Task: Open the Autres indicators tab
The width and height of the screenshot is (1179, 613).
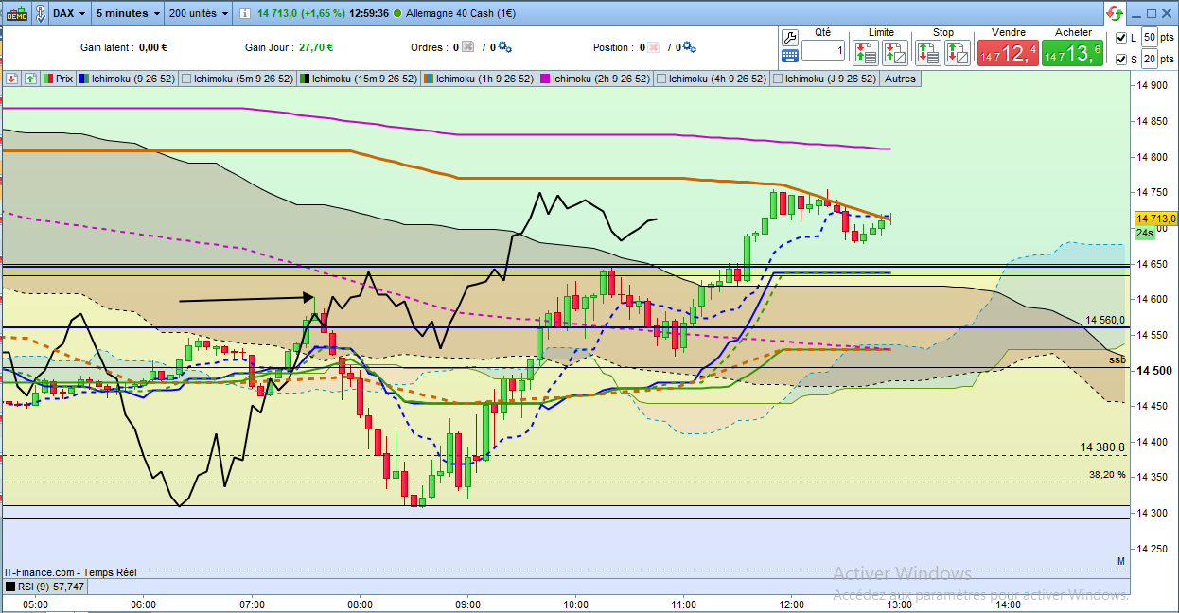Action: click(x=900, y=79)
